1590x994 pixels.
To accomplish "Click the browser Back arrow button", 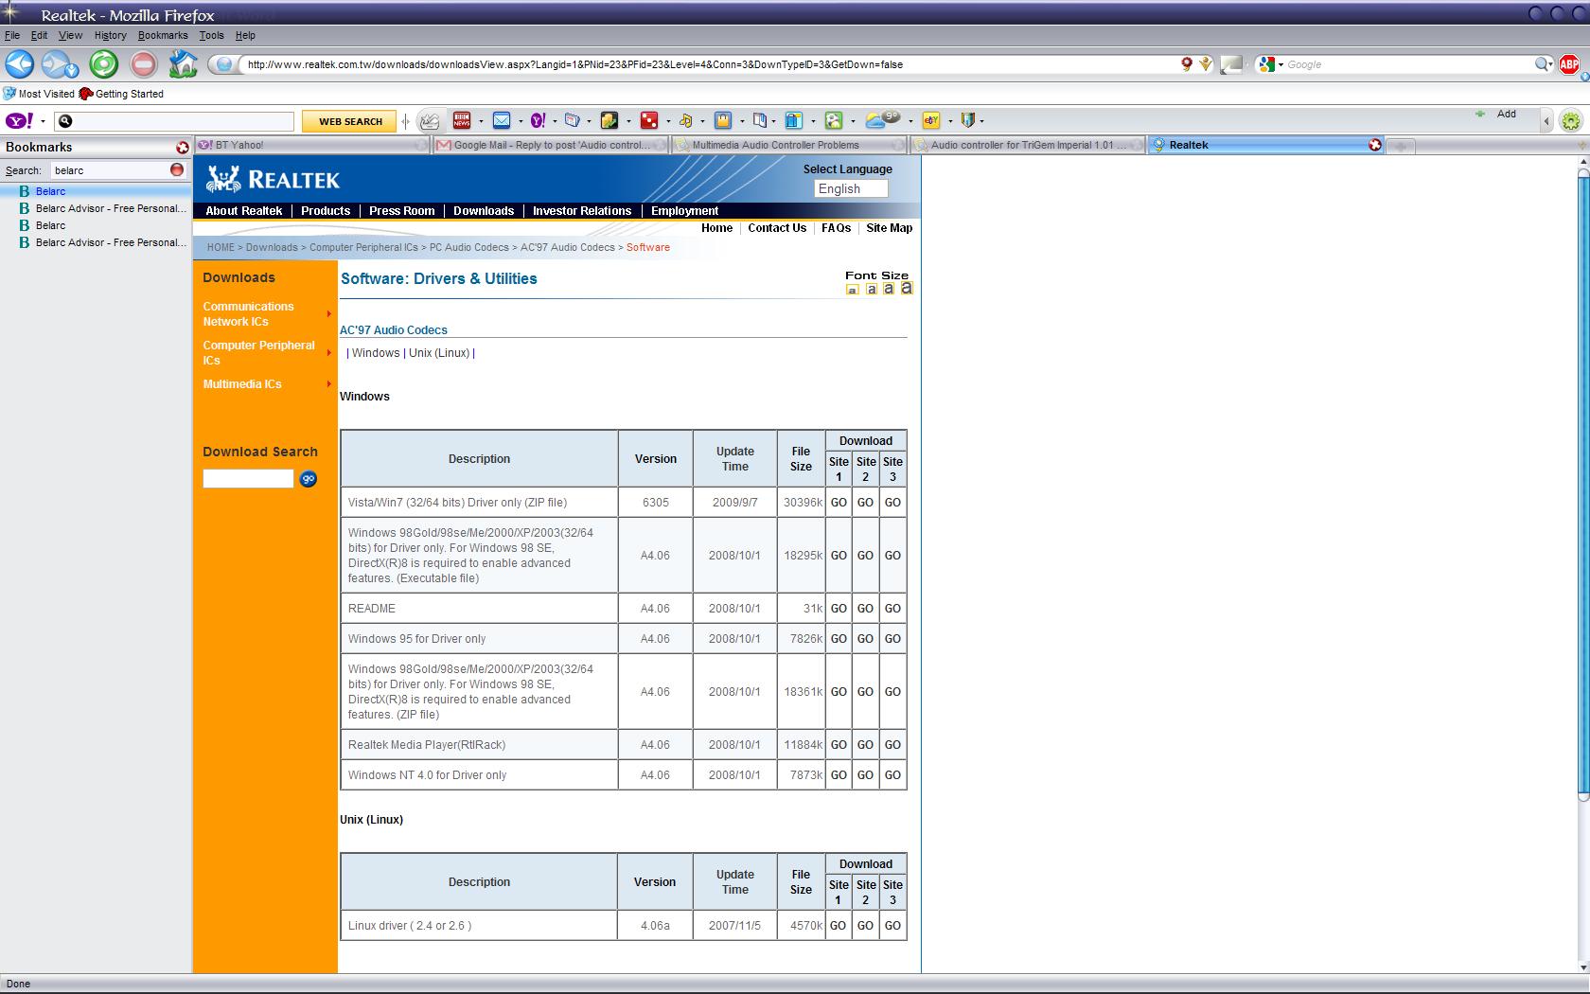I will click(x=20, y=64).
